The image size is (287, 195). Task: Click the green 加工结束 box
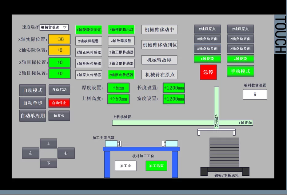coord(156,166)
